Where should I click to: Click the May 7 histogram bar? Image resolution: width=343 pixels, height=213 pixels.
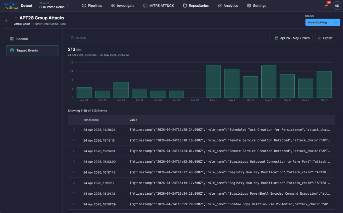point(324,84)
